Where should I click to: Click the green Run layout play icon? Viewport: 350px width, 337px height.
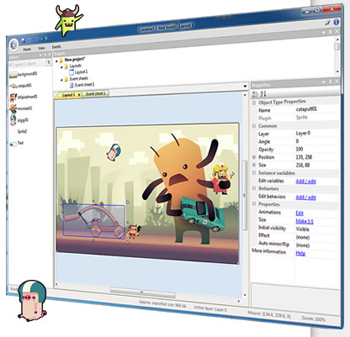(x=46, y=39)
